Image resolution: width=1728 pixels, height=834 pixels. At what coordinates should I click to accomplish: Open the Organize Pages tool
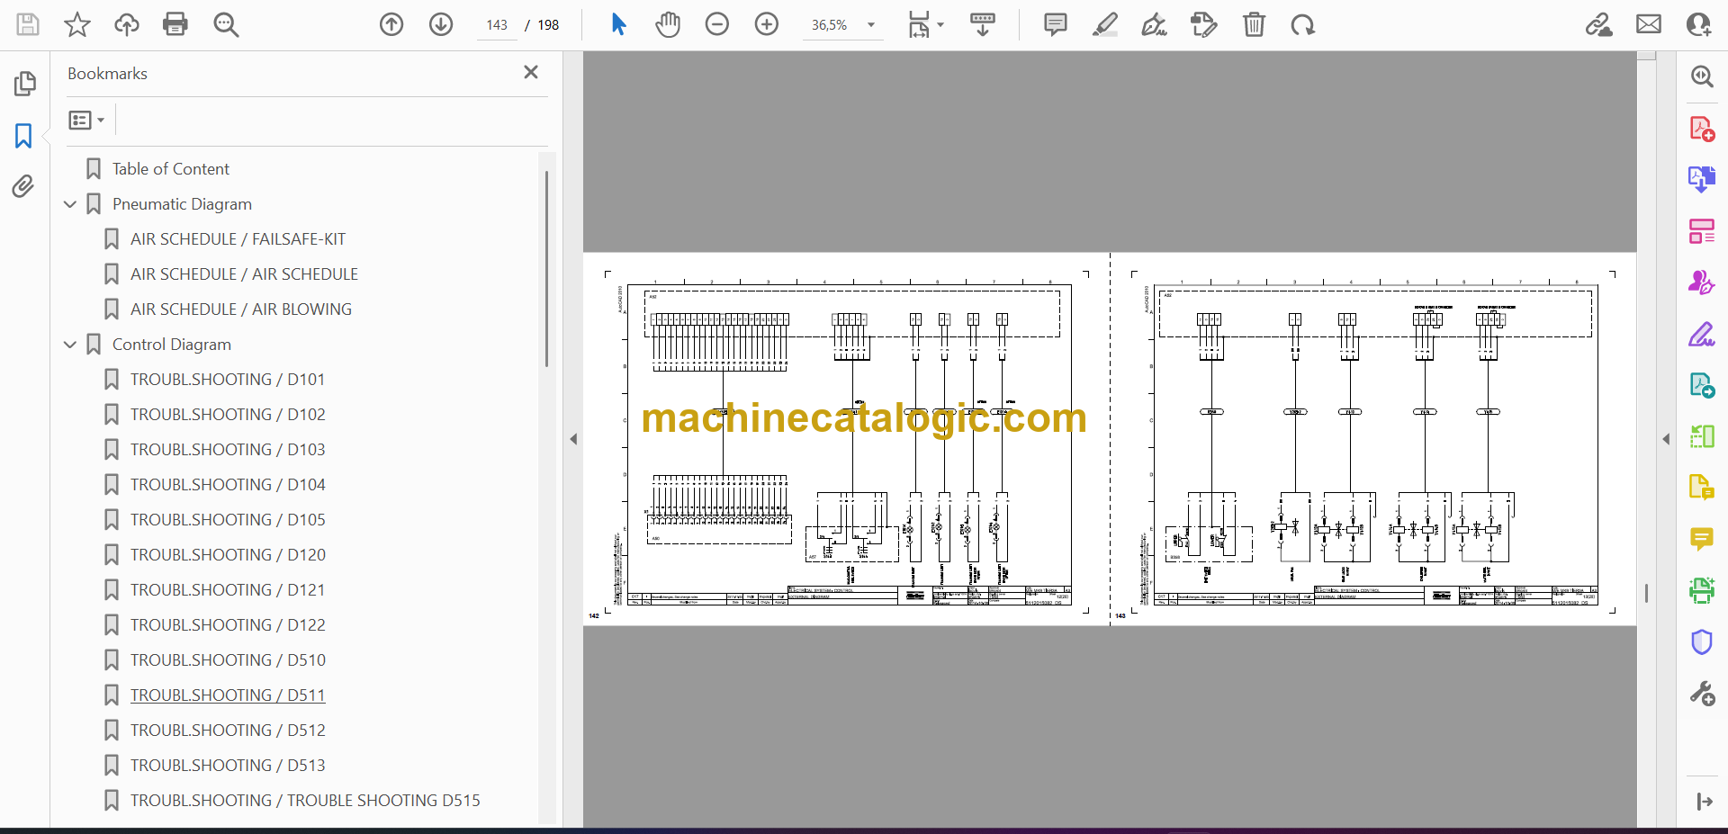tap(1701, 231)
